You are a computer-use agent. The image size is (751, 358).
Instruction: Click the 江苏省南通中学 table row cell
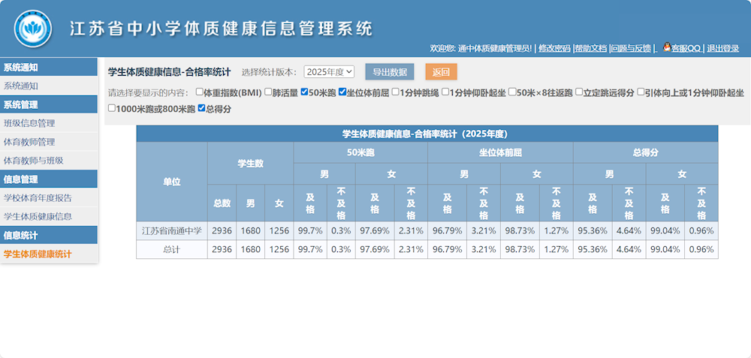point(171,230)
